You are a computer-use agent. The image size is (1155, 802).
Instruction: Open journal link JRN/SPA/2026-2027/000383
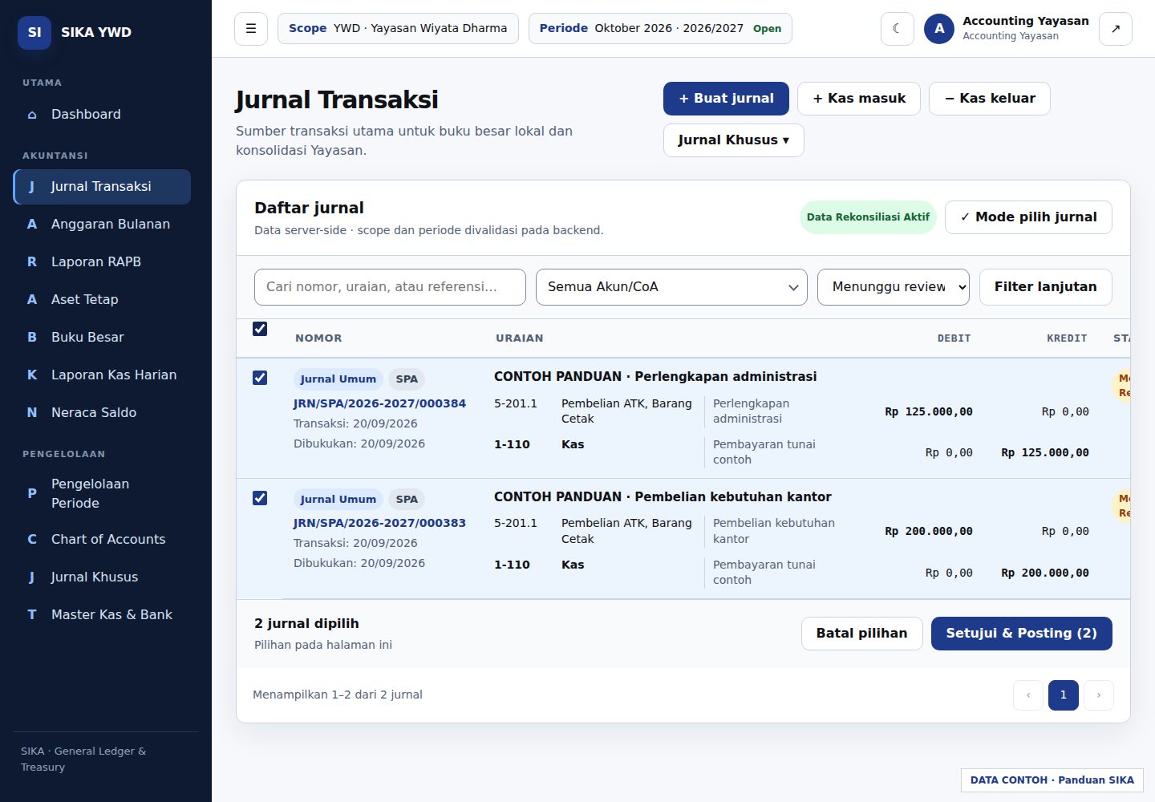click(x=379, y=523)
